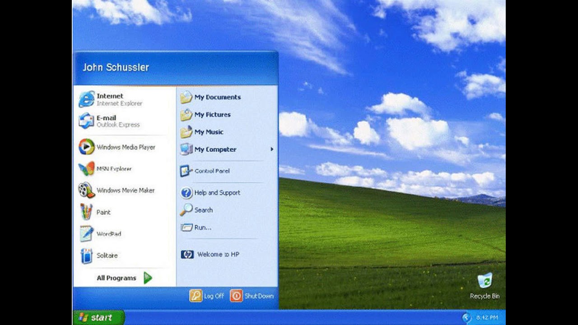This screenshot has width=578, height=325.
Task: Click the Help and Support question mark icon
Action: click(x=186, y=193)
